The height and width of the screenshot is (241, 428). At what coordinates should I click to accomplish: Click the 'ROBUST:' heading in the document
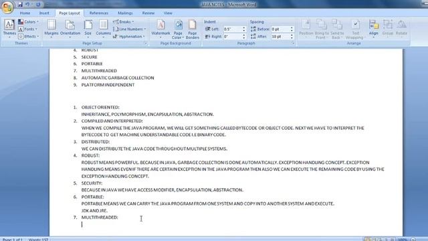point(90,155)
